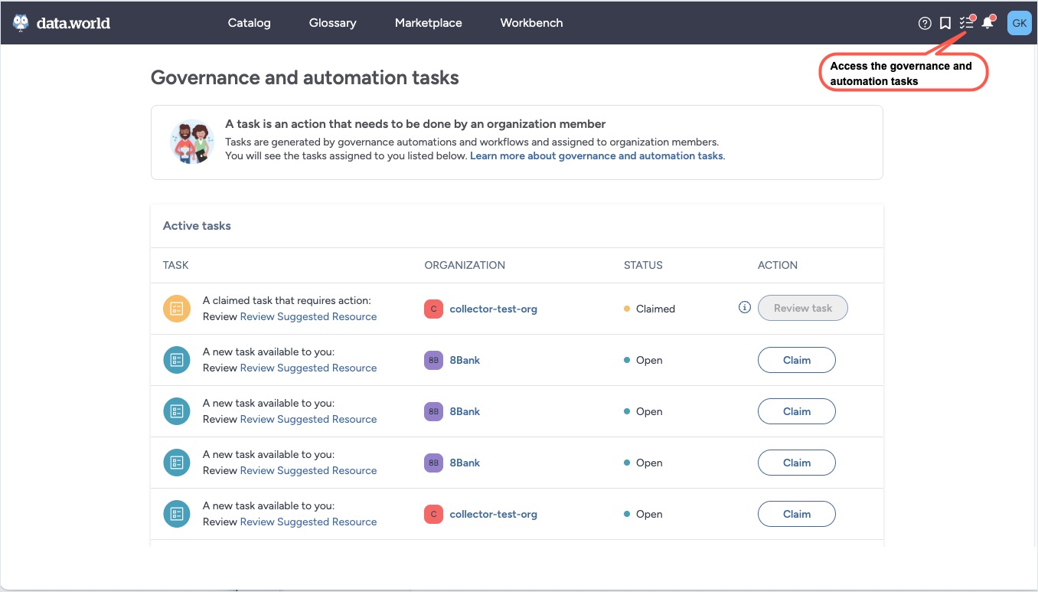Click the teal task icon in last collector-test-org row
The width and height of the screenshot is (1038, 592).
(177, 514)
